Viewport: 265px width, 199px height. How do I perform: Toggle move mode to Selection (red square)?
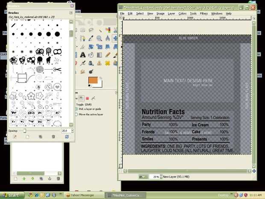(x=87, y=98)
